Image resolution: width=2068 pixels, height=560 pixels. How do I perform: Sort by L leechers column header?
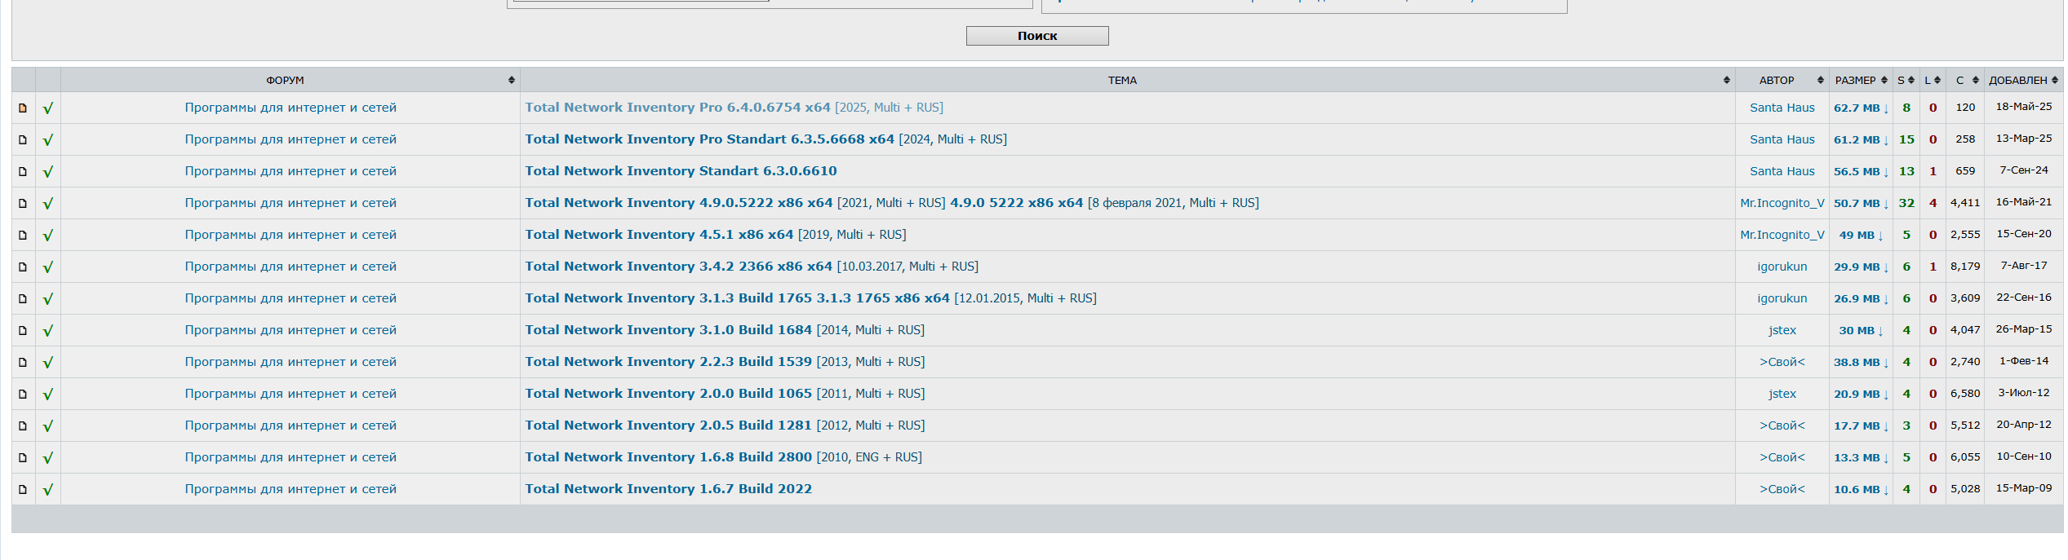(1933, 80)
